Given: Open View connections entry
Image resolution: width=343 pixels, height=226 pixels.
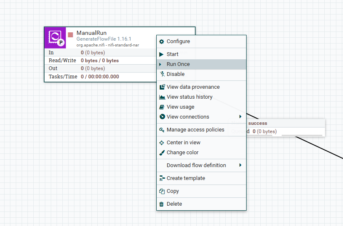Looking at the screenshot, I should point(202,117).
